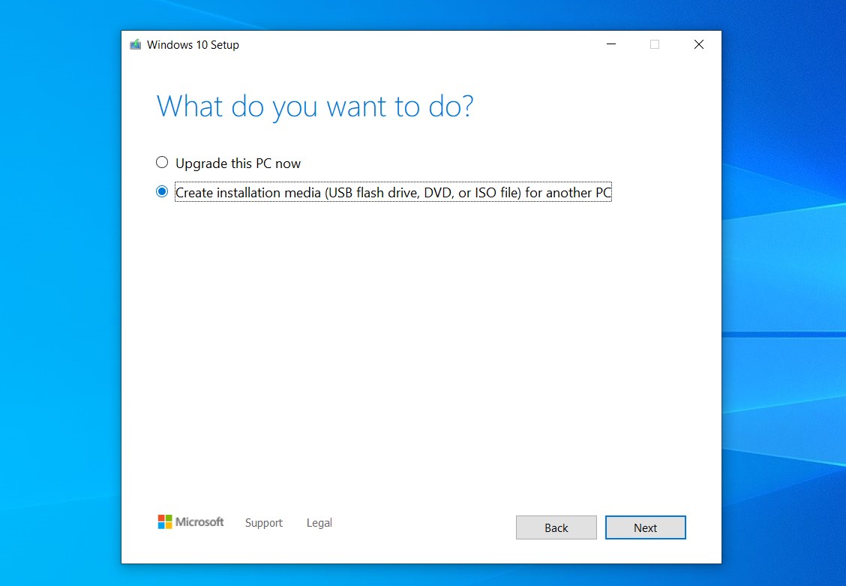Screen dimensions: 846x586
Task: Go back with the Back button
Action: pyautogui.click(x=556, y=527)
